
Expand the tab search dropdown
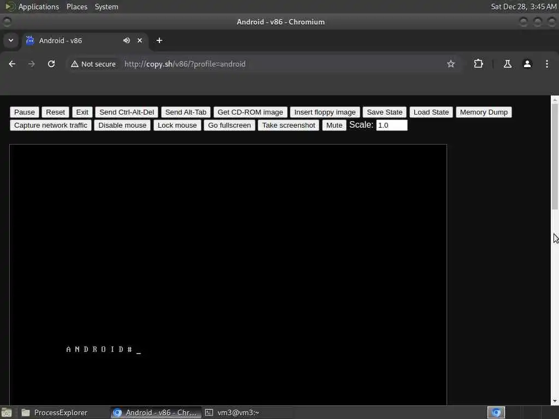pyautogui.click(x=11, y=40)
